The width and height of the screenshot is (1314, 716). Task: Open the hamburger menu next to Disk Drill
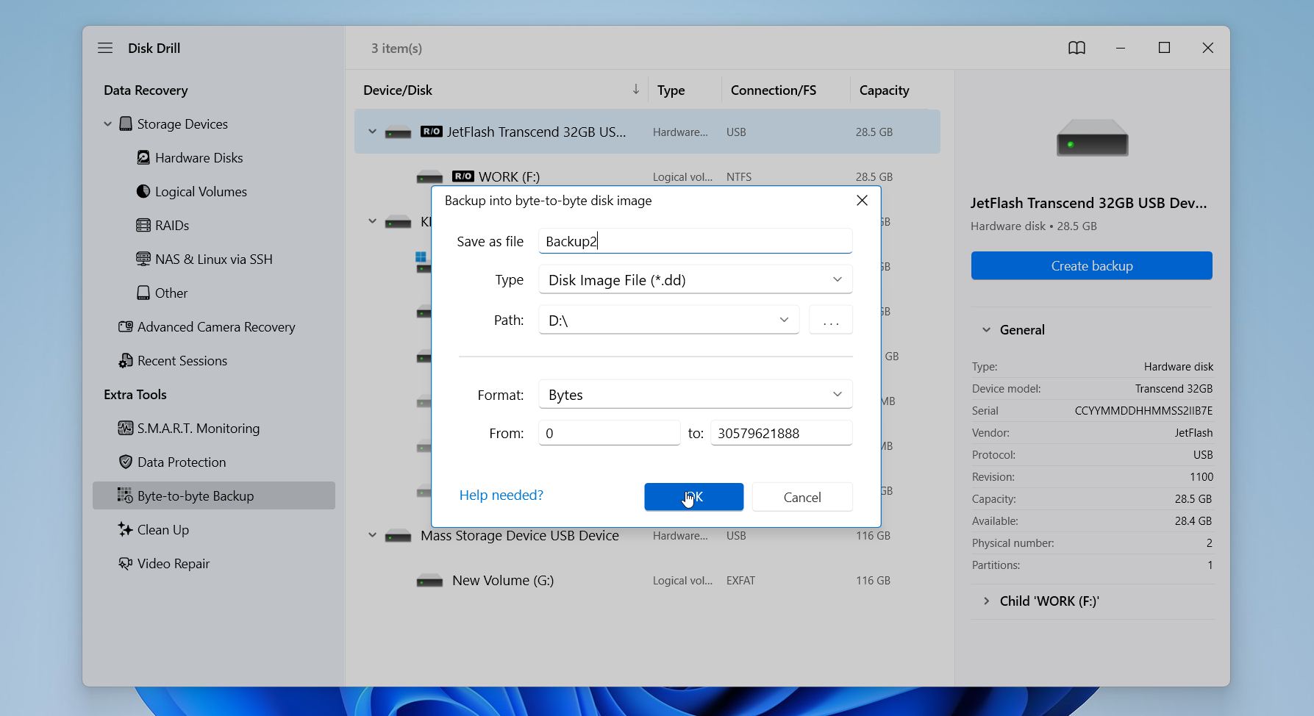coord(105,48)
